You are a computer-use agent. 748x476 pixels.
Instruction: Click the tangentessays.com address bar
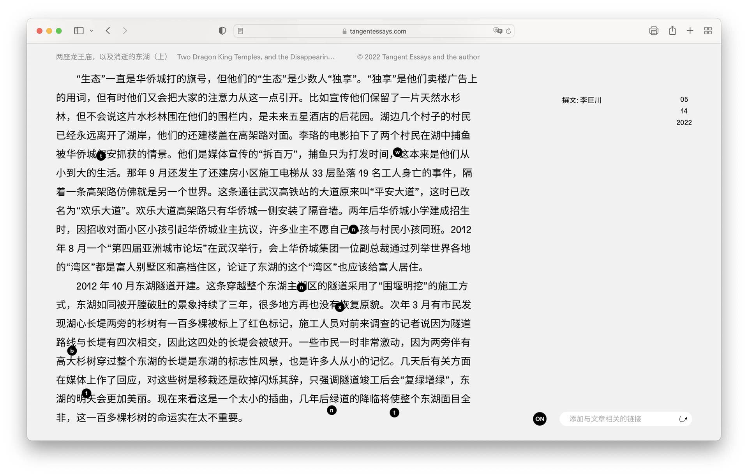click(x=378, y=31)
